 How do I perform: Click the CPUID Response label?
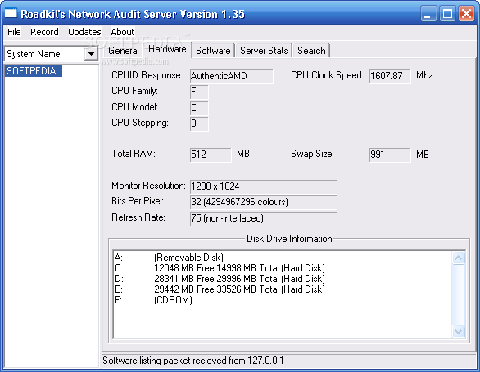[x=147, y=75]
